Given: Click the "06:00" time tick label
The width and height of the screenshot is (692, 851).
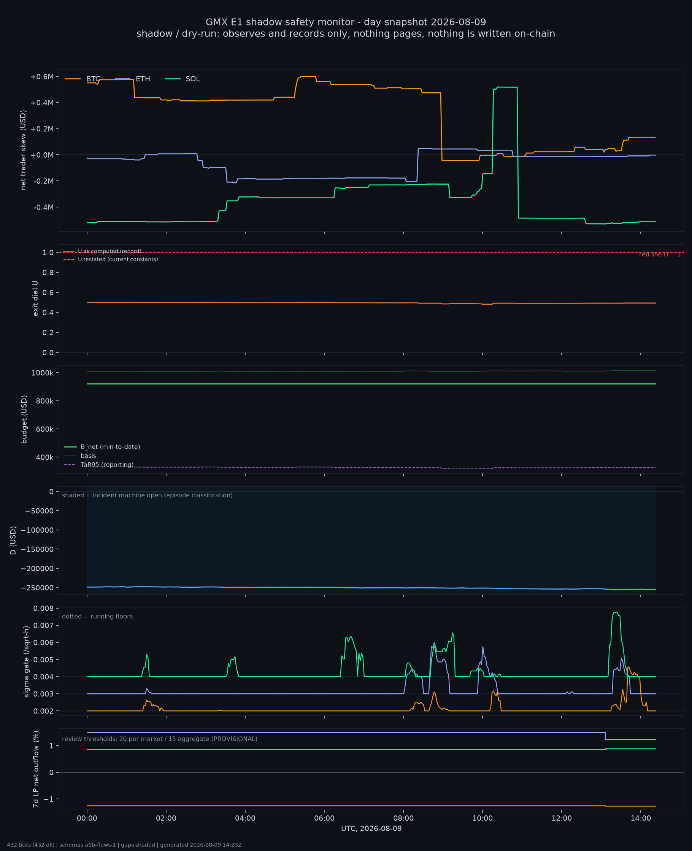Looking at the screenshot, I should click(x=324, y=818).
